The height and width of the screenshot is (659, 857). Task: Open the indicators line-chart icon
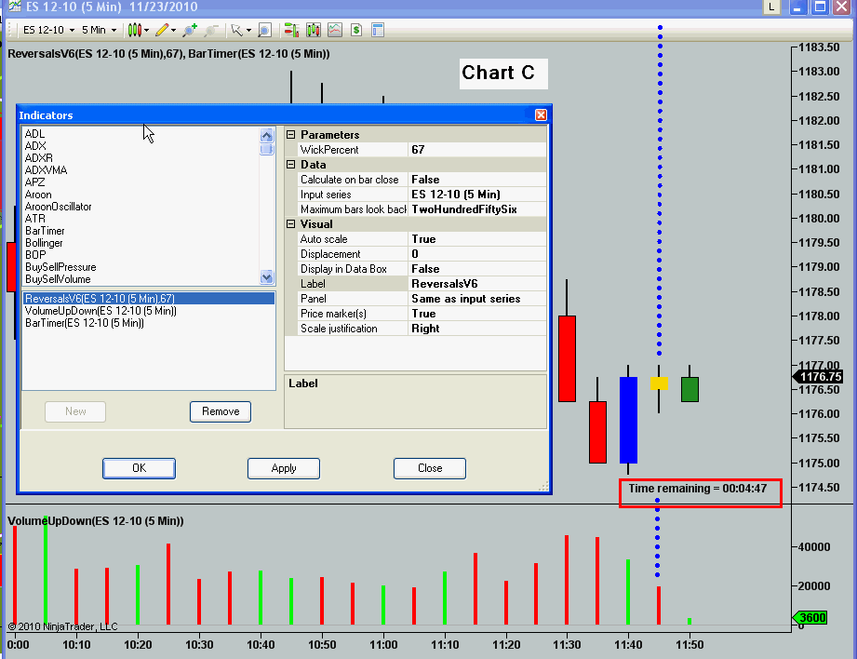tap(335, 30)
